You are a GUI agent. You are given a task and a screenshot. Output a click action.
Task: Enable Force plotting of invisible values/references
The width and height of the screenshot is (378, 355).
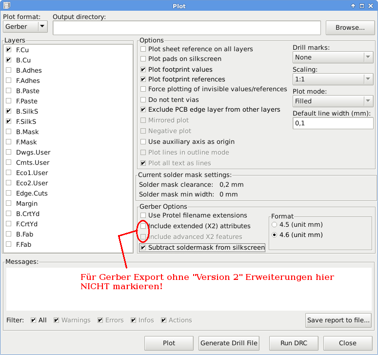click(x=143, y=89)
